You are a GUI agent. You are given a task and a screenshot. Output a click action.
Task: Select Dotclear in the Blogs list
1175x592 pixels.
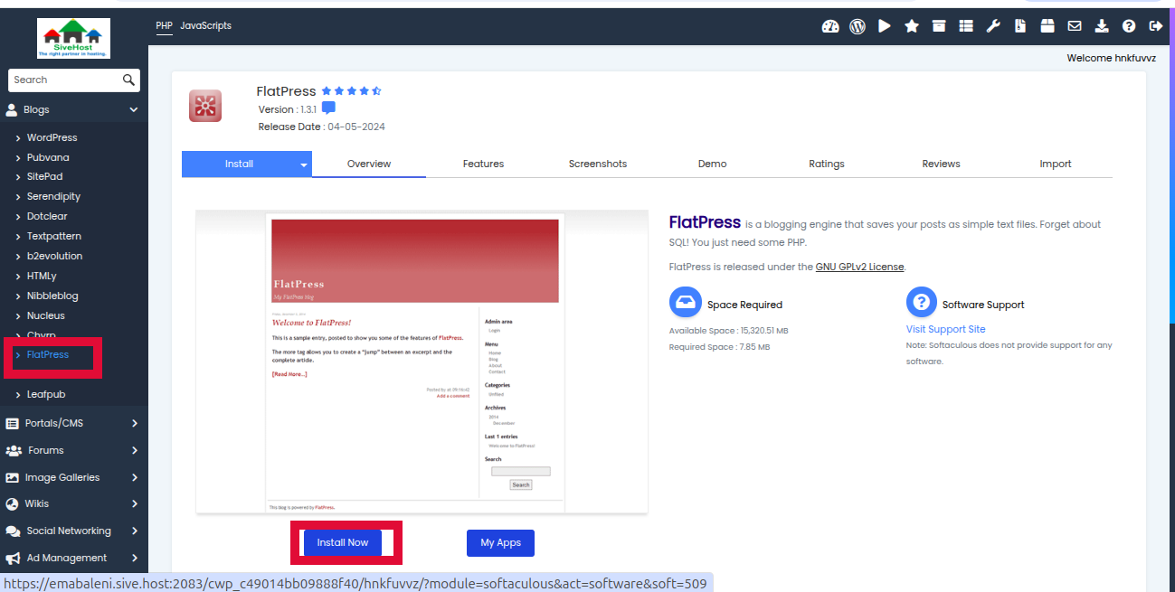pyautogui.click(x=47, y=216)
